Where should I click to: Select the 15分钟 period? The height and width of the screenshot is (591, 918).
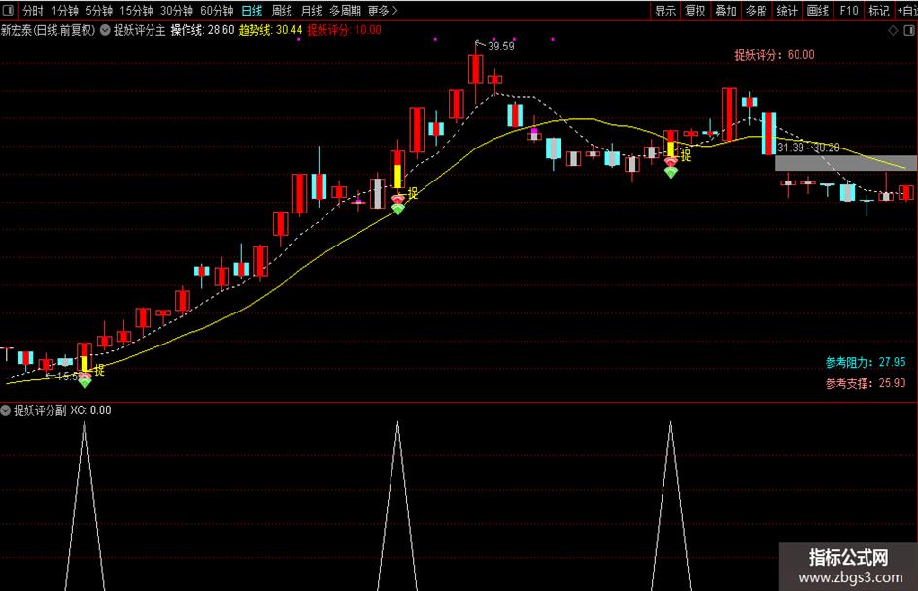[x=136, y=11]
